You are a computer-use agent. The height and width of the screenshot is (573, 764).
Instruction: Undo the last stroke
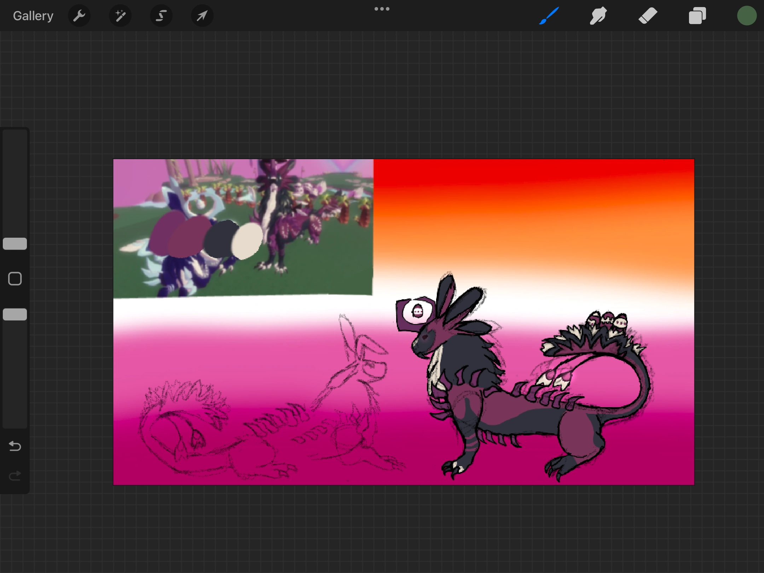click(x=15, y=446)
